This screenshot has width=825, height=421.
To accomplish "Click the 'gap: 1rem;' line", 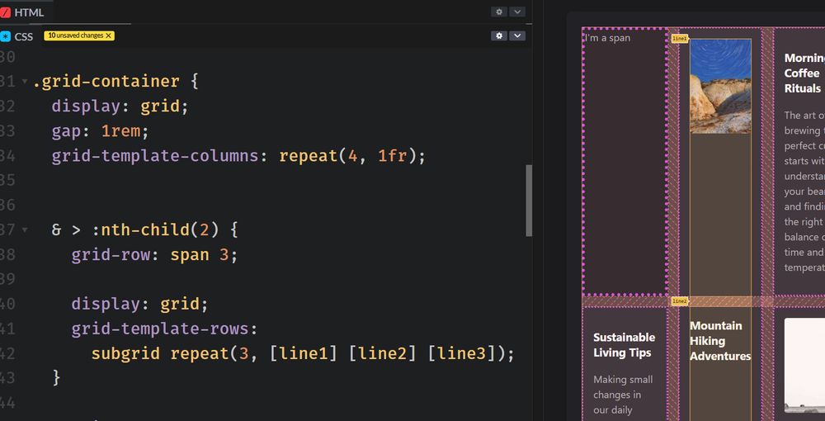I will coord(101,131).
